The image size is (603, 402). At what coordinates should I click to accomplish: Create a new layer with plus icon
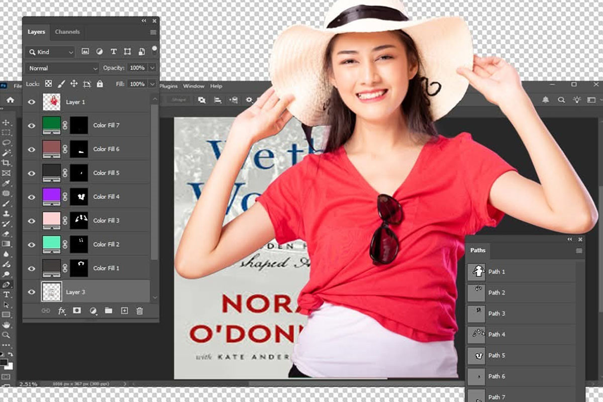click(x=124, y=311)
